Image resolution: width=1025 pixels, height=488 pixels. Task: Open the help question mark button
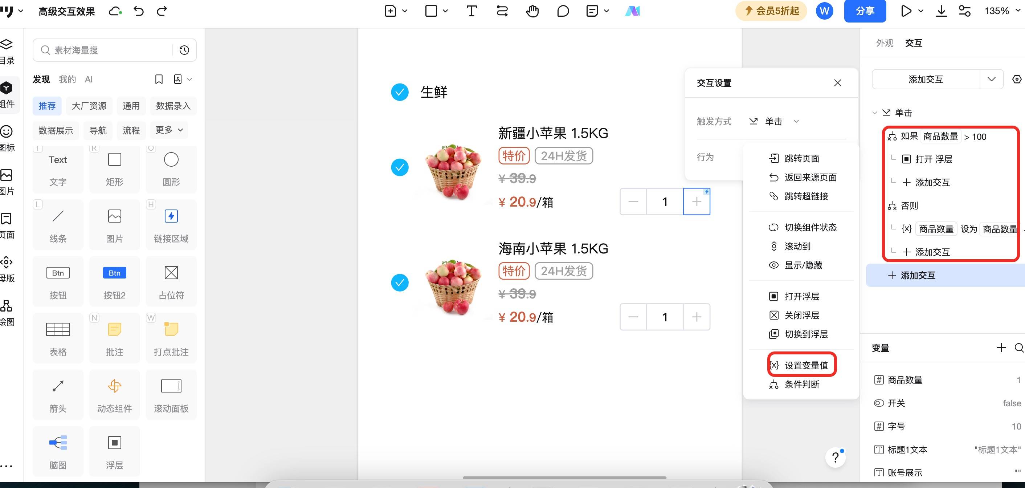click(x=836, y=458)
